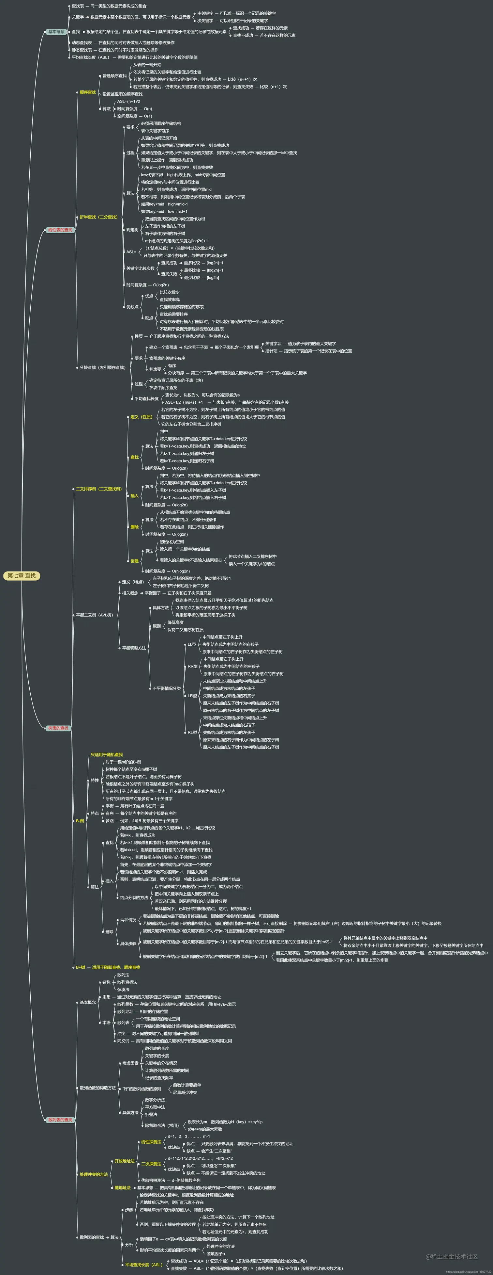This screenshot has width=493, height=1275.
Task: Click the yellow 线性探测法 node
Action: (x=151, y=1142)
